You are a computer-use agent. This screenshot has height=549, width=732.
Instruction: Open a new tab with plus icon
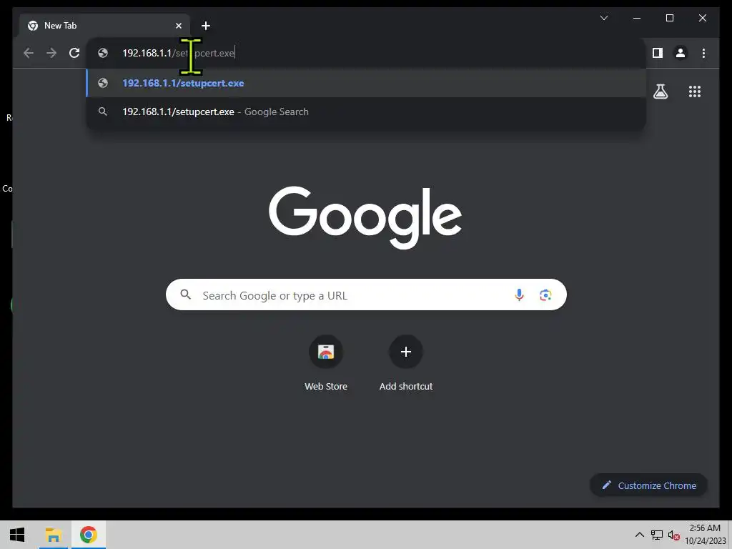click(x=205, y=26)
